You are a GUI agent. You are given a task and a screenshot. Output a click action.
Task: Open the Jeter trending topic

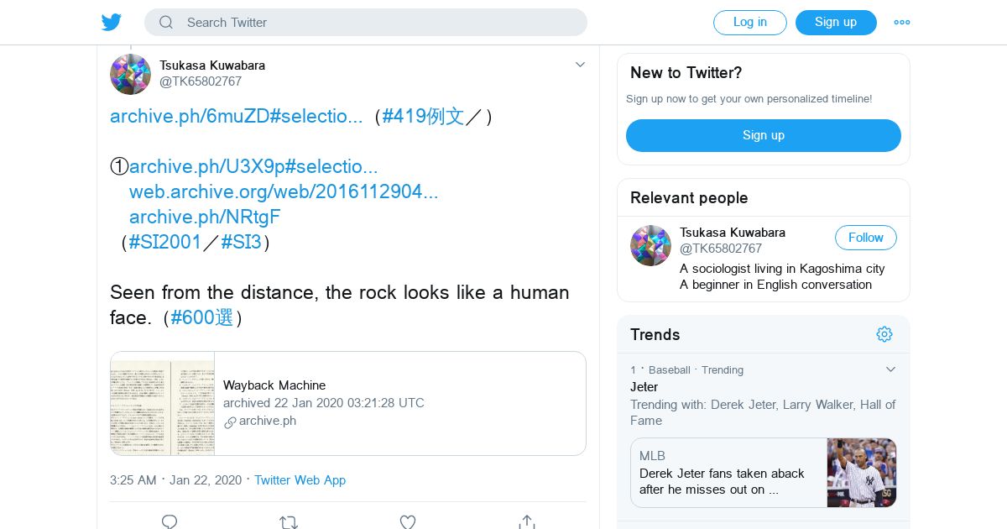click(x=644, y=387)
